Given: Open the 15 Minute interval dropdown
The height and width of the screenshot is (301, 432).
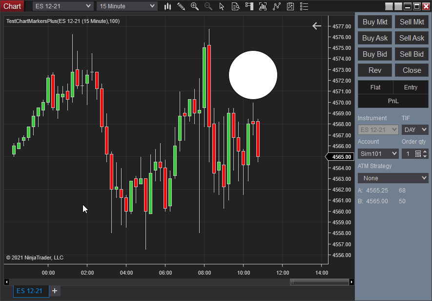Looking at the screenshot, I should [x=126, y=6].
